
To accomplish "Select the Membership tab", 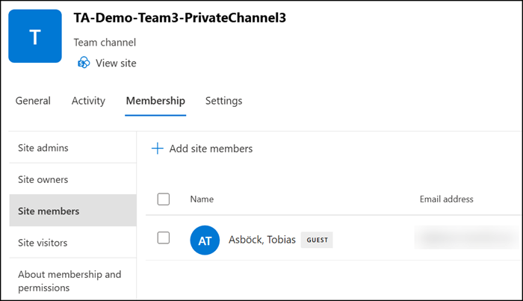I will [x=155, y=101].
